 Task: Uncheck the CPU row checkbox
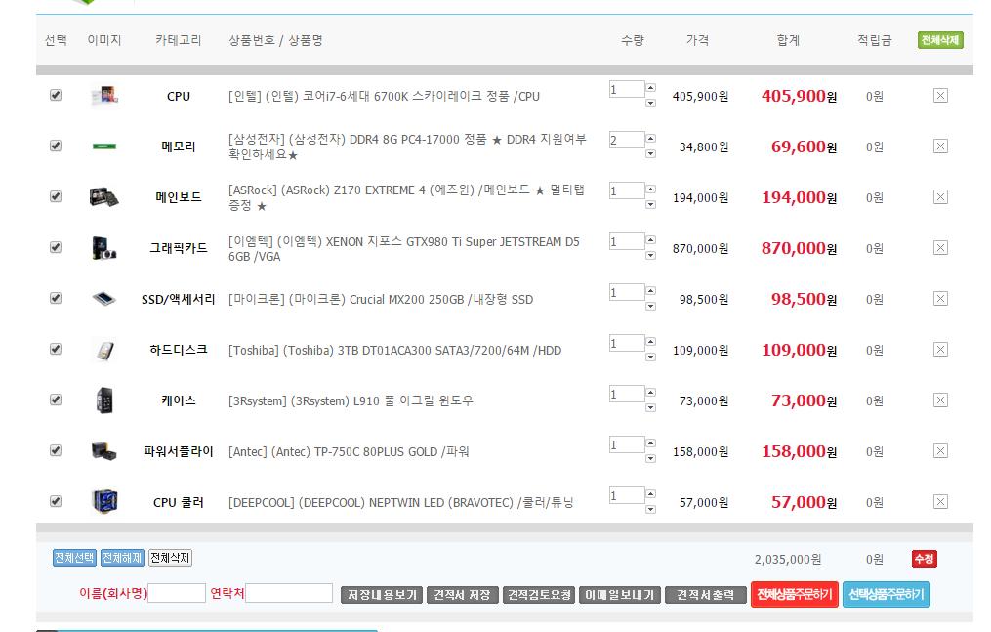[56, 95]
